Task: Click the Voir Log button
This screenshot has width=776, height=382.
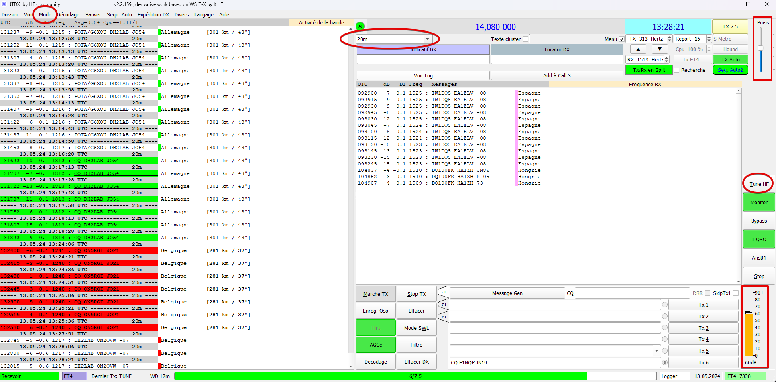Action: [423, 75]
